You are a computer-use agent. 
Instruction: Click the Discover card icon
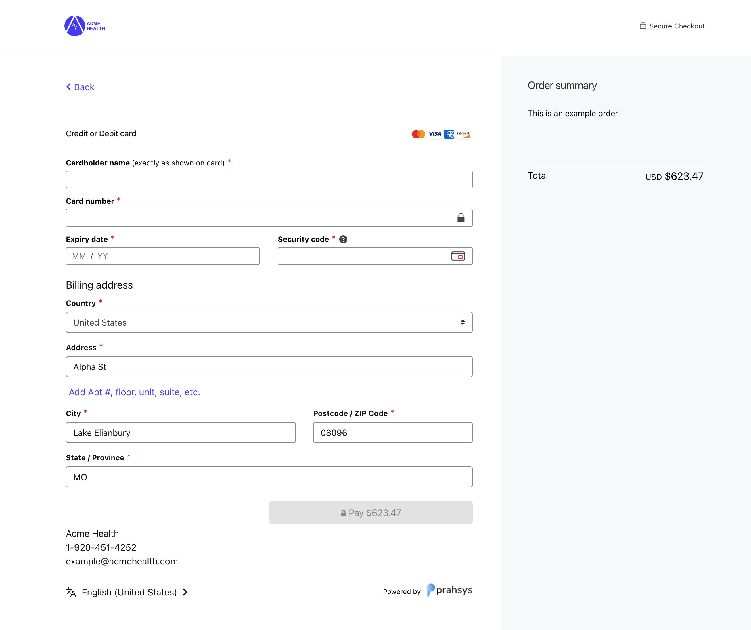(463, 134)
